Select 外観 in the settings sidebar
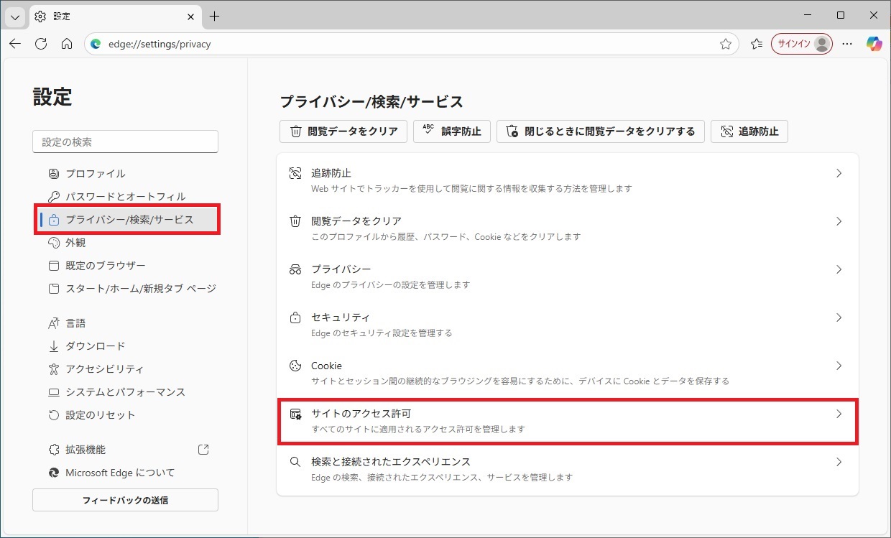Screen dimensions: 891x538 click(75, 243)
